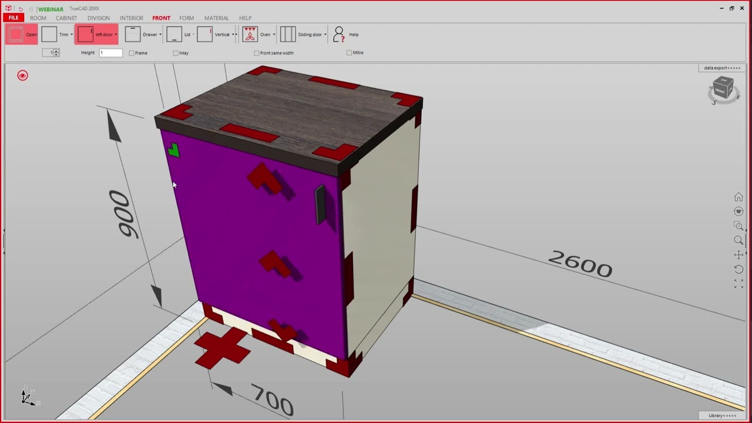Open the HELP tab
The height and width of the screenshot is (423, 752).
pos(246,18)
